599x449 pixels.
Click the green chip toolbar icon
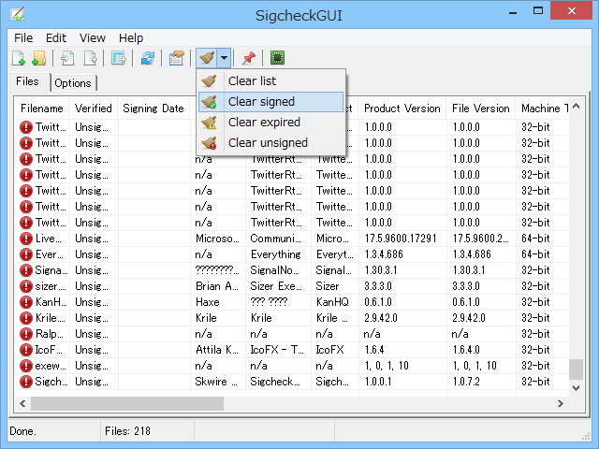pyautogui.click(x=278, y=58)
